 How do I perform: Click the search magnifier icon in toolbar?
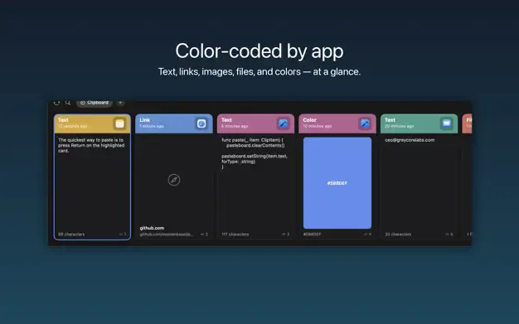(x=68, y=103)
